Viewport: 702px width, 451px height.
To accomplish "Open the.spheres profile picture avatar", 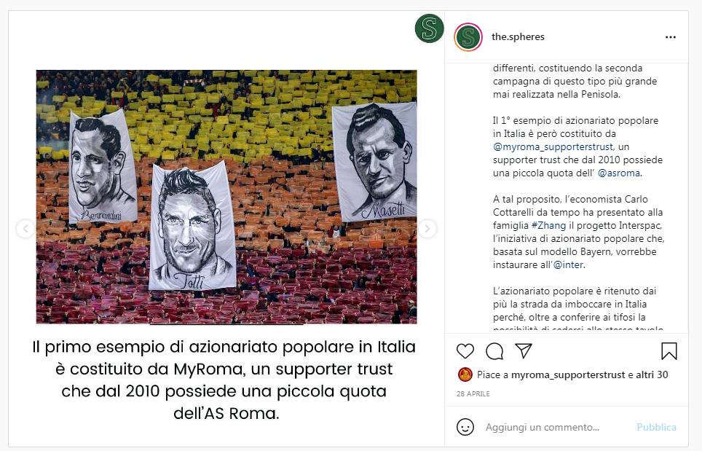I will tap(468, 37).
